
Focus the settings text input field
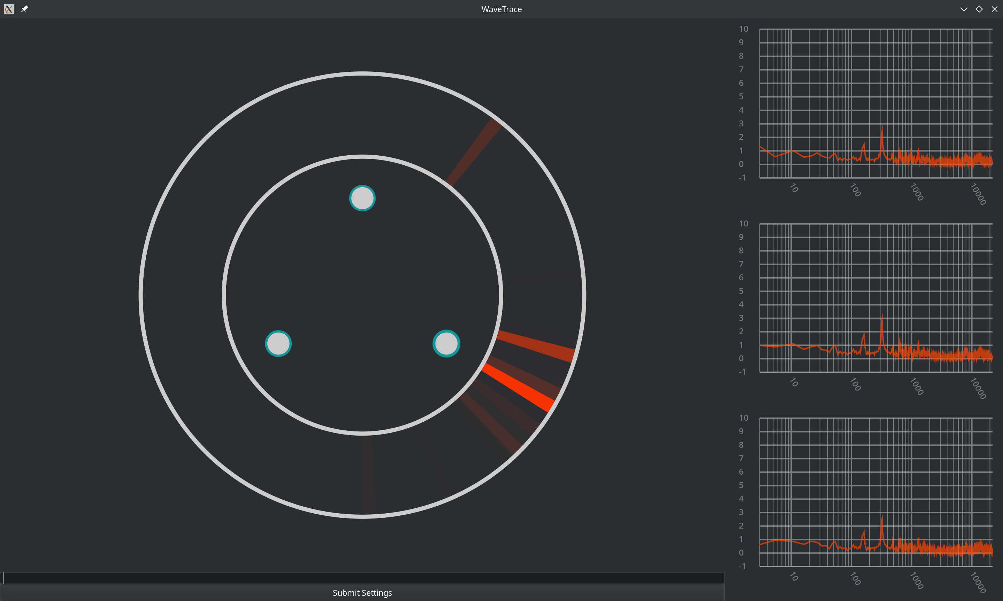pos(362,578)
